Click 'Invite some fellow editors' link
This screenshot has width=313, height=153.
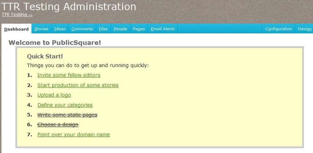69,75
